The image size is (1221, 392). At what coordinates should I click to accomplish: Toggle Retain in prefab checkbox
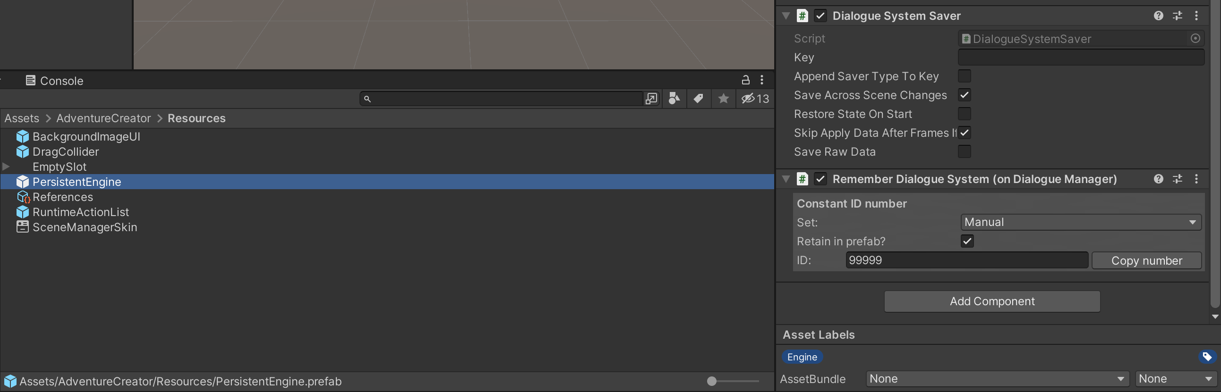pos(967,242)
